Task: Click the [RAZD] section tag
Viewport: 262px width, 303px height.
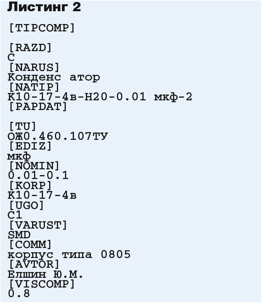Action: tap(30, 48)
